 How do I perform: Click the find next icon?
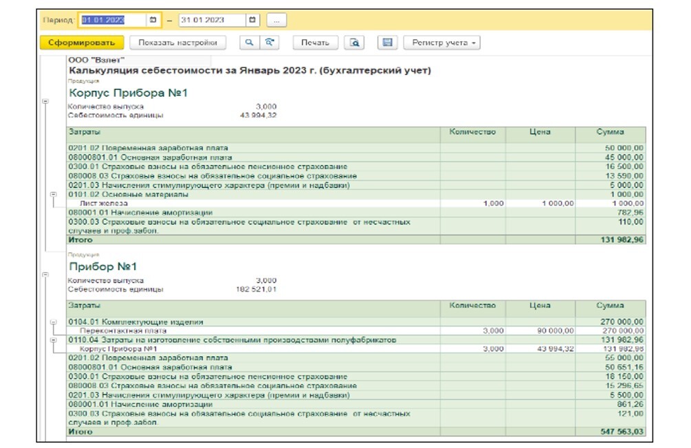tap(270, 43)
